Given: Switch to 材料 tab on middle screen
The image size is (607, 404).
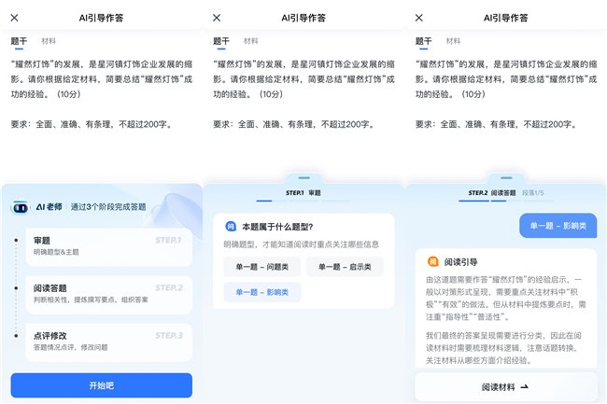Looking at the screenshot, I should pos(251,41).
